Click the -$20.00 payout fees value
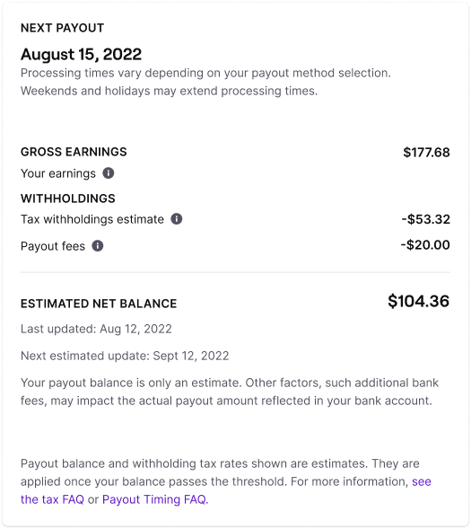Screen dimensions: 471x529 tap(425, 245)
